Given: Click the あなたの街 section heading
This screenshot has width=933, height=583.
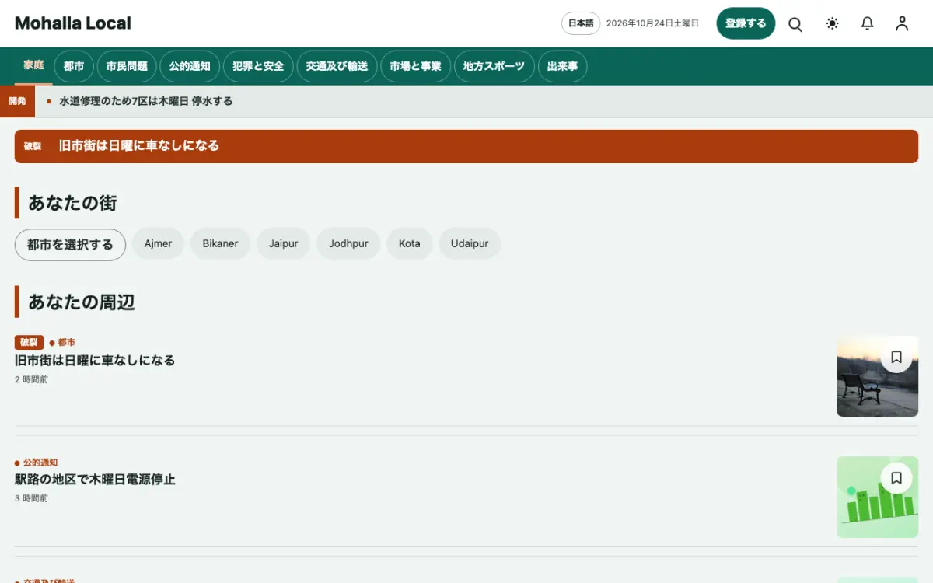Looking at the screenshot, I should 72,203.
